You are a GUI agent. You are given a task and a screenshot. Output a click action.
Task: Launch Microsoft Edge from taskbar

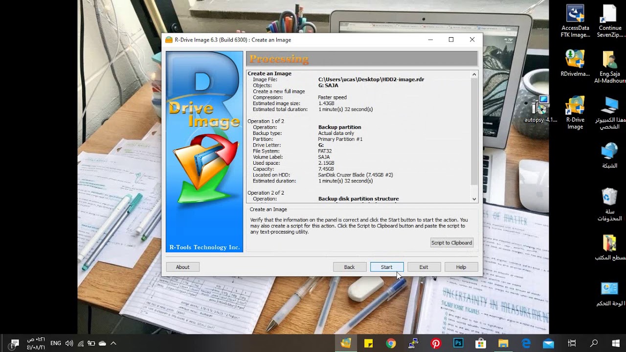(526, 343)
